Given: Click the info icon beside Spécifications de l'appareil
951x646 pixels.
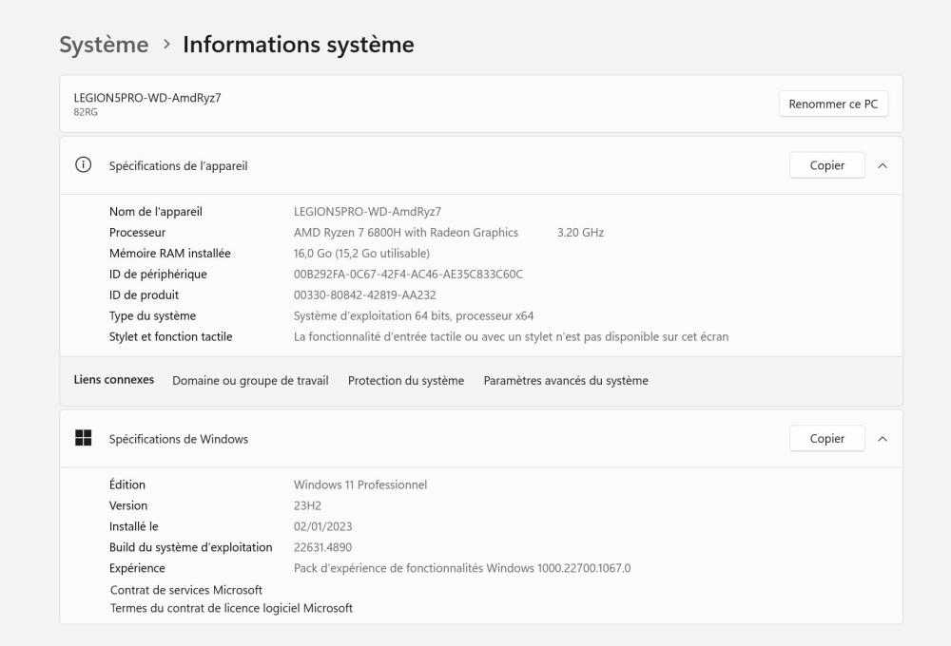Looking at the screenshot, I should (83, 165).
